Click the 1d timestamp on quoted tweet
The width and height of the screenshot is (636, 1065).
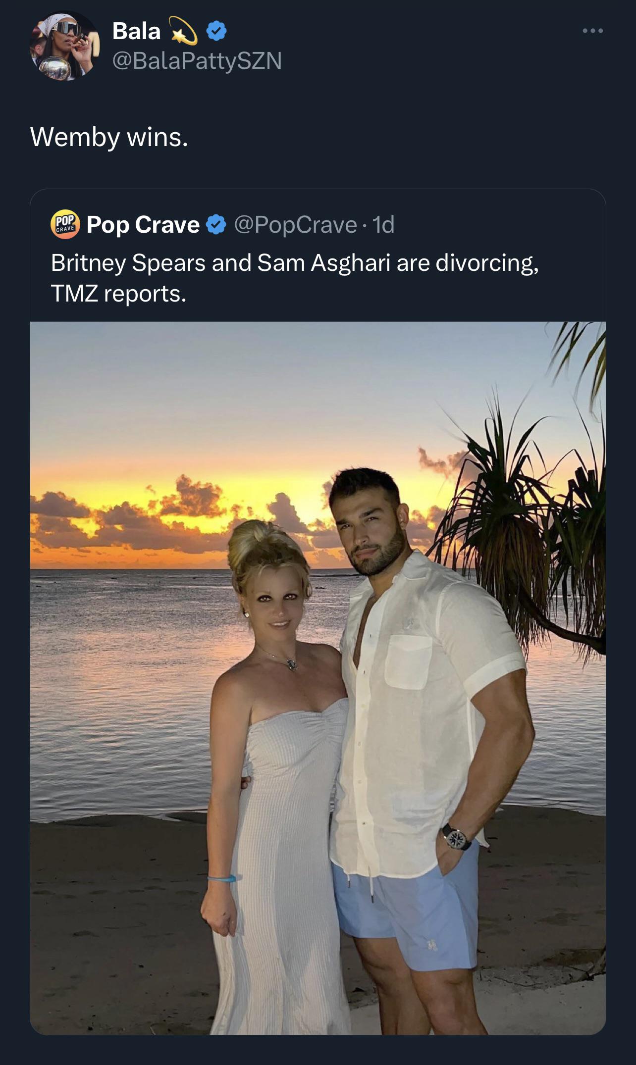(x=383, y=225)
